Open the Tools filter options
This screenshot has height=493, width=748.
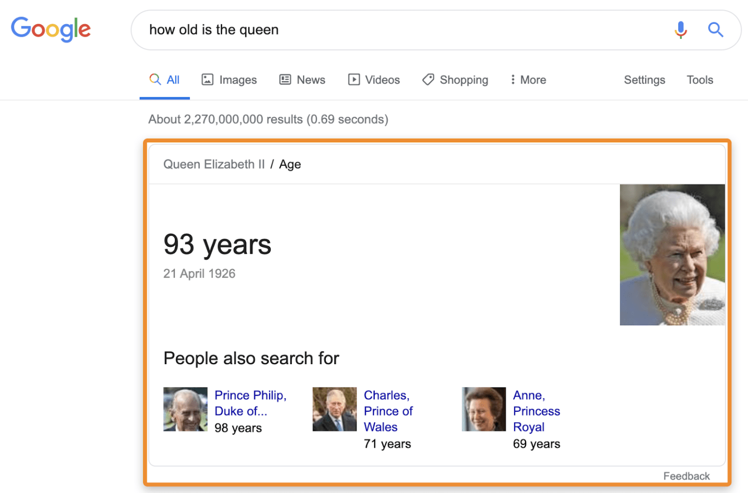[700, 80]
